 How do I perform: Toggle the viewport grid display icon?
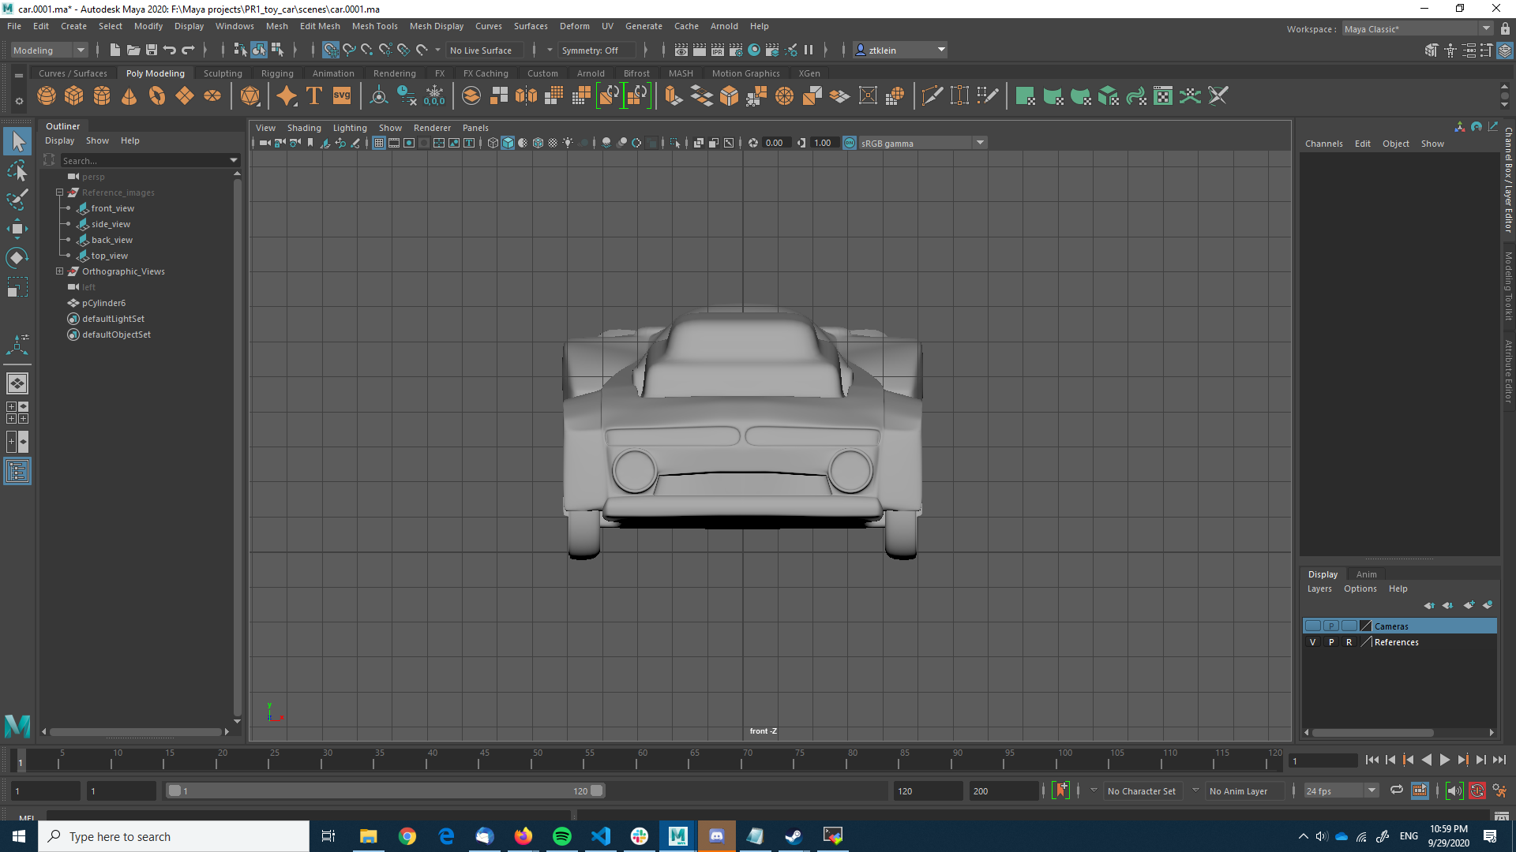click(x=379, y=143)
